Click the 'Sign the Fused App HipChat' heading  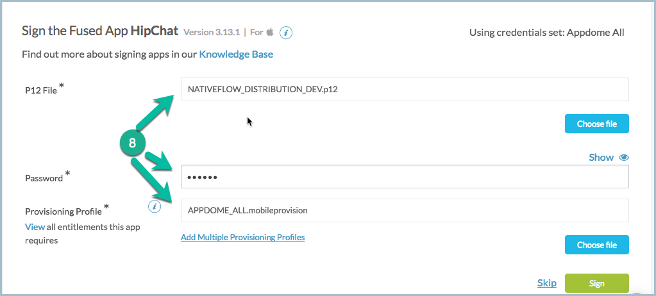pyautogui.click(x=100, y=31)
